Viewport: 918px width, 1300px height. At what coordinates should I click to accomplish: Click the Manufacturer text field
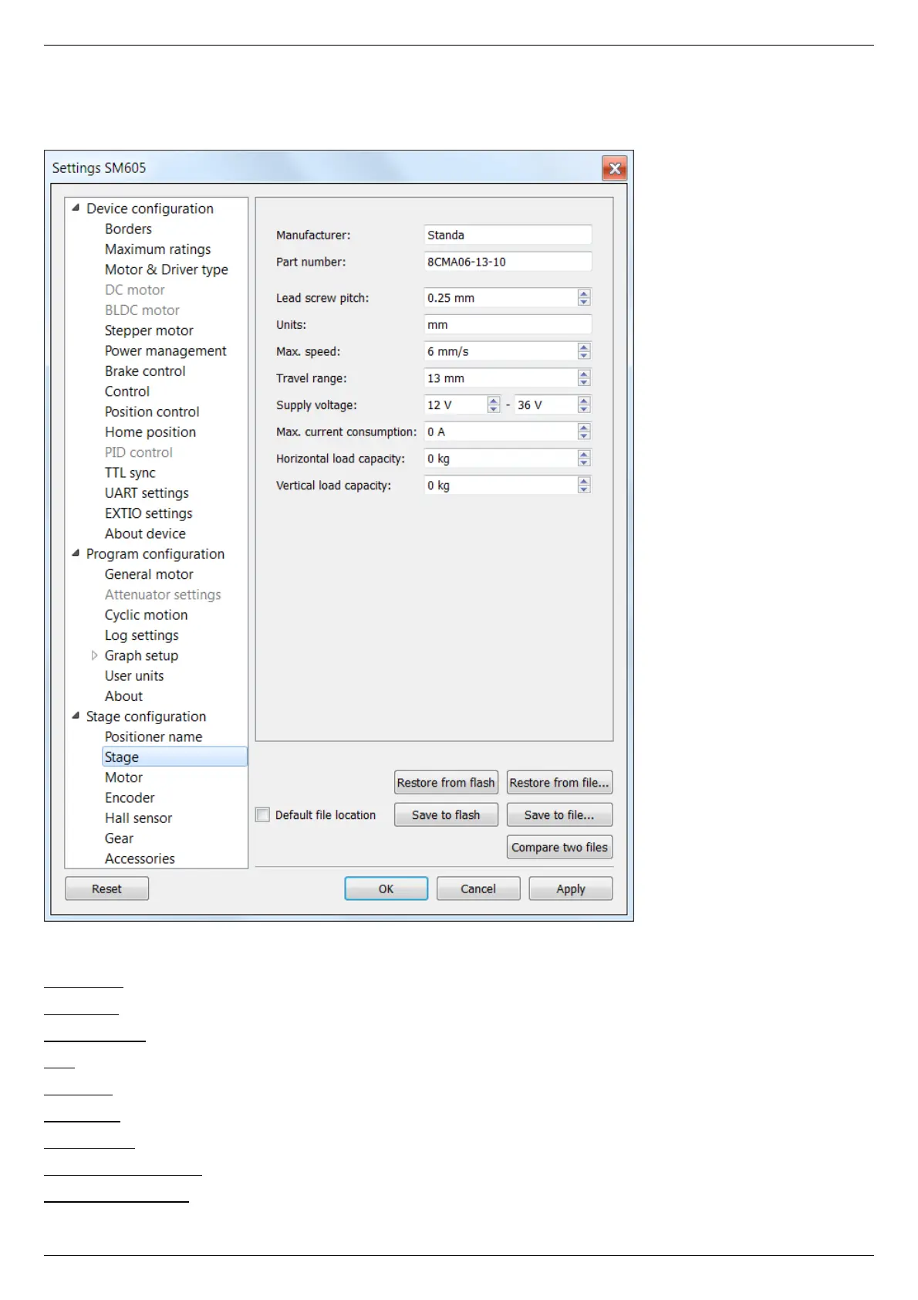pyautogui.click(x=508, y=235)
